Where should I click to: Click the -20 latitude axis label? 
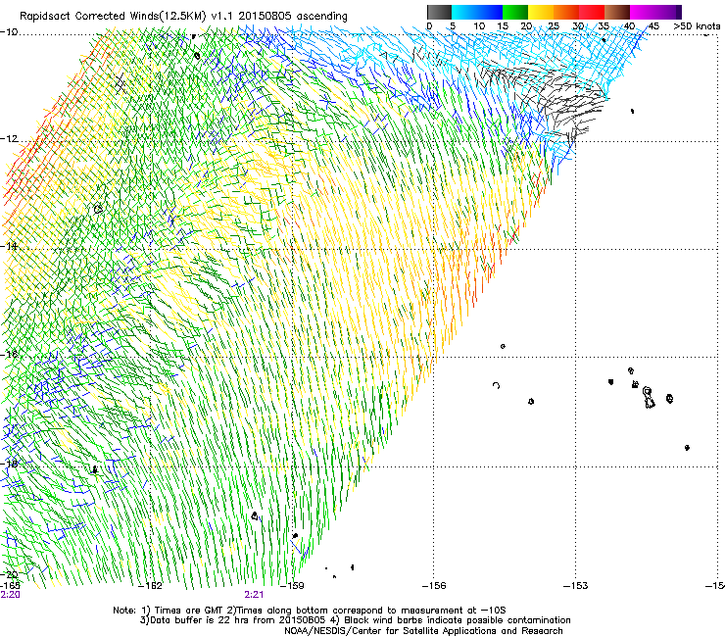pyautogui.click(x=9, y=574)
